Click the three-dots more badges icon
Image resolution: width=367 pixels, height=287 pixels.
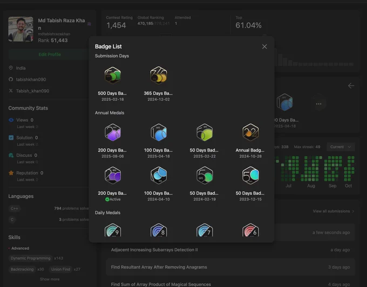point(318,104)
